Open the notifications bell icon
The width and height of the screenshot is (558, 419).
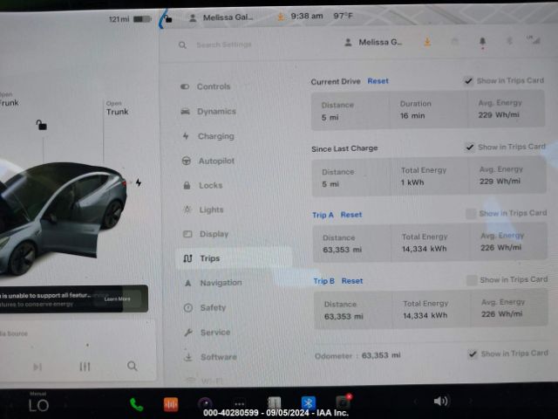(x=482, y=42)
